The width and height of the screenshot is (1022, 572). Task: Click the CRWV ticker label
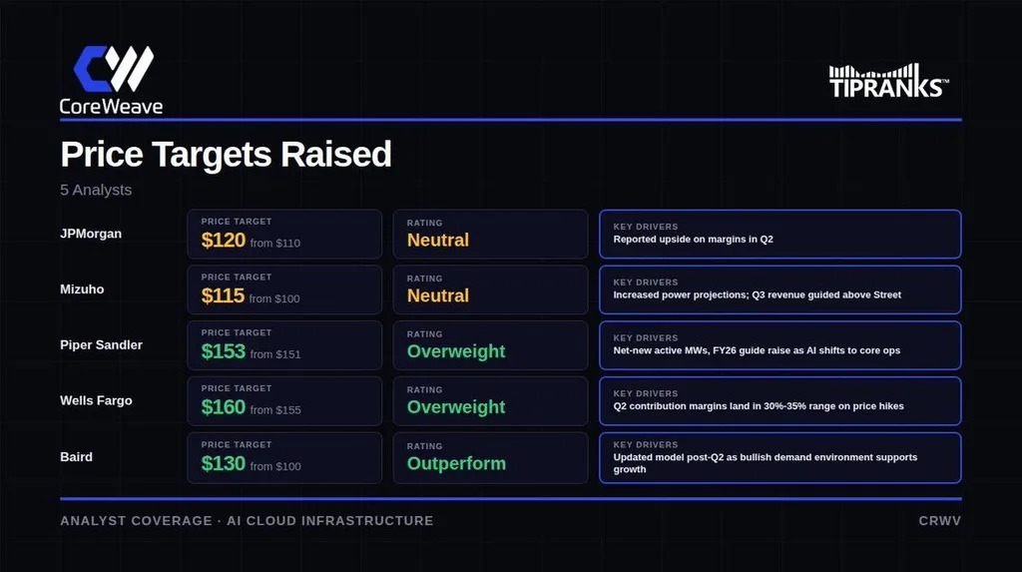pyautogui.click(x=940, y=520)
